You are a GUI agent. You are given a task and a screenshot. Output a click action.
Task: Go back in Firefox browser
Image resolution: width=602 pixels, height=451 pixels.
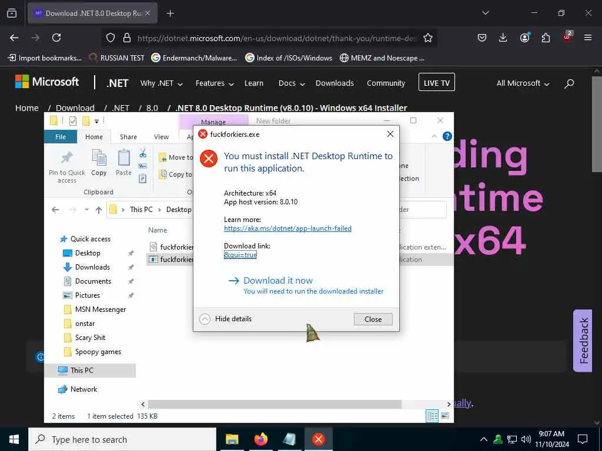[14, 38]
